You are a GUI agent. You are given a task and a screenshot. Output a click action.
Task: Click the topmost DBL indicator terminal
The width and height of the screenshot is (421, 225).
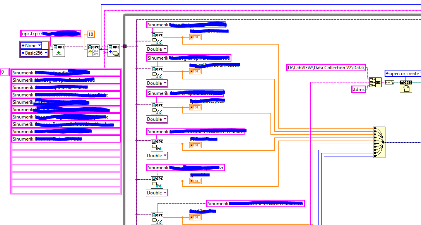(195, 37)
